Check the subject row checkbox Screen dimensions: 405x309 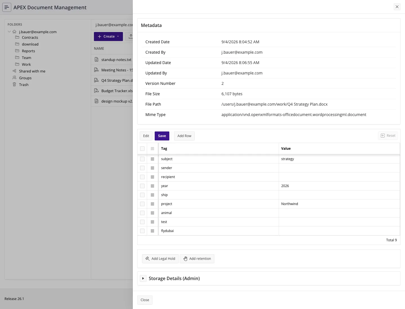(142, 159)
